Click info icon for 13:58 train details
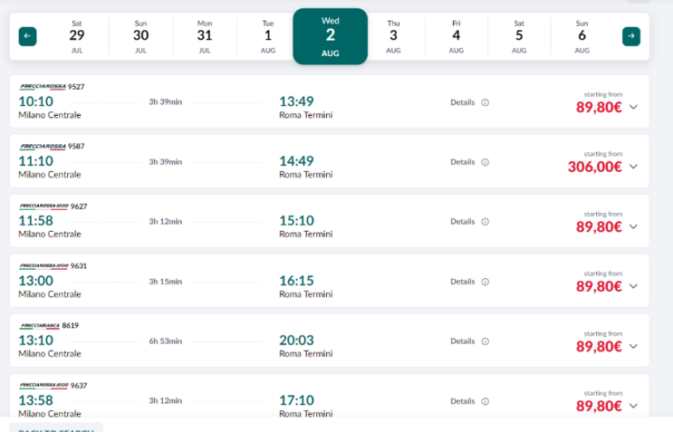The height and width of the screenshot is (432, 673). point(486,401)
